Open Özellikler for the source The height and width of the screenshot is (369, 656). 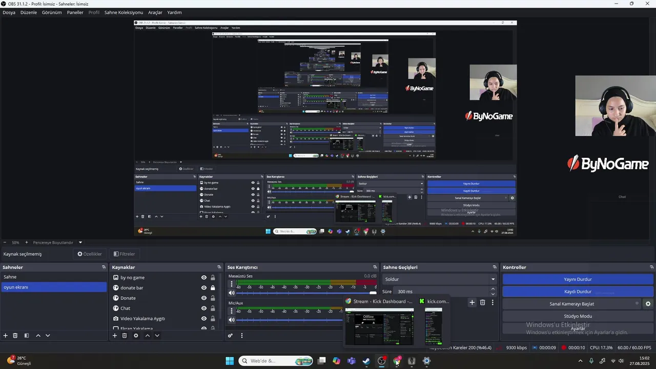pos(90,254)
